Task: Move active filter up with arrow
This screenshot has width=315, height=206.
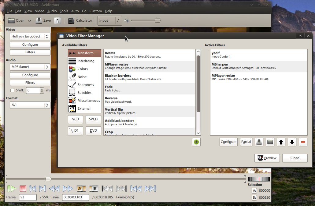Action: tap(281, 142)
